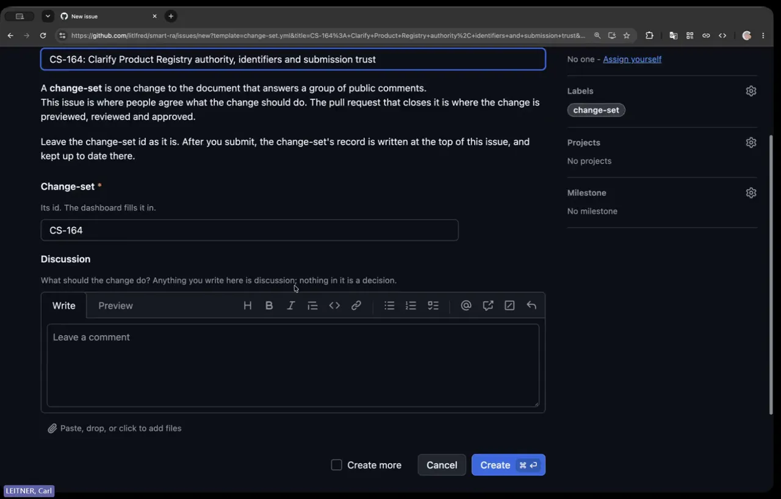This screenshot has width=781, height=499.
Task: Cancel the new issue
Action: 442,465
